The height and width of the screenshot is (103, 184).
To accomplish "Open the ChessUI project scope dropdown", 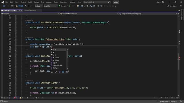I will [30, 14].
